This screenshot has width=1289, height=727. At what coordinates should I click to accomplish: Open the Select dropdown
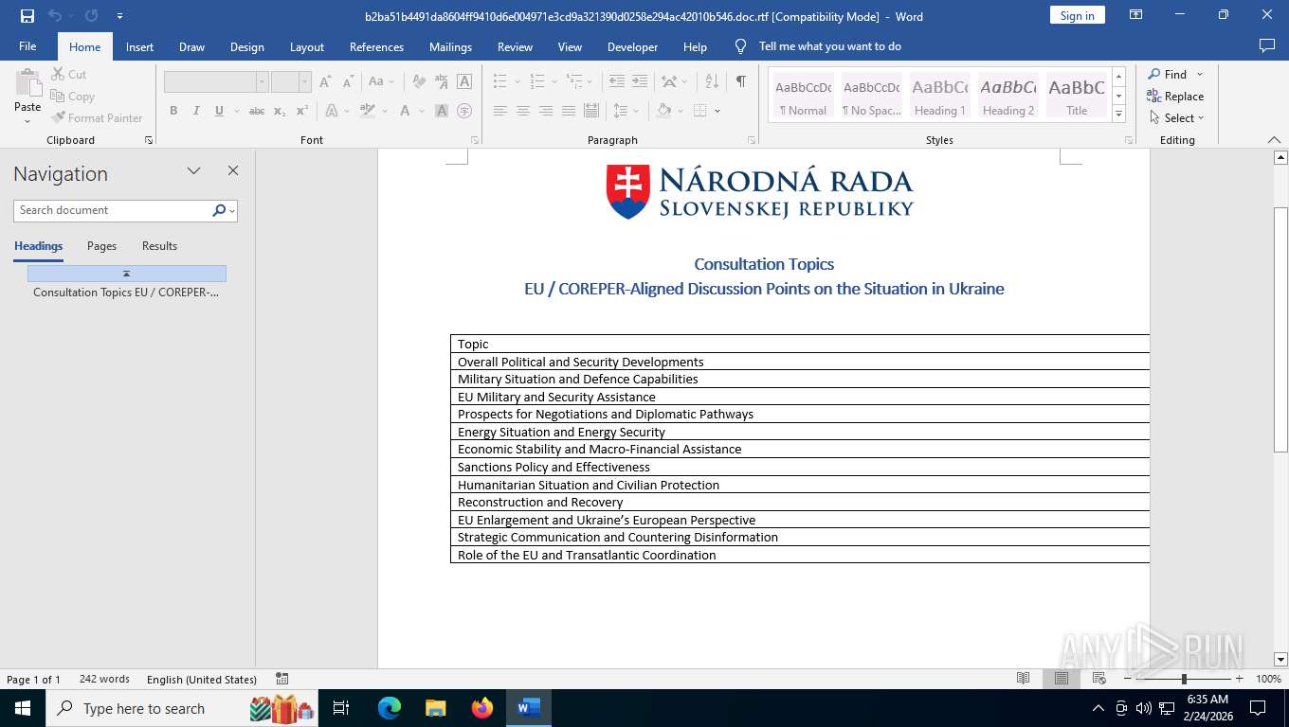coord(1176,117)
